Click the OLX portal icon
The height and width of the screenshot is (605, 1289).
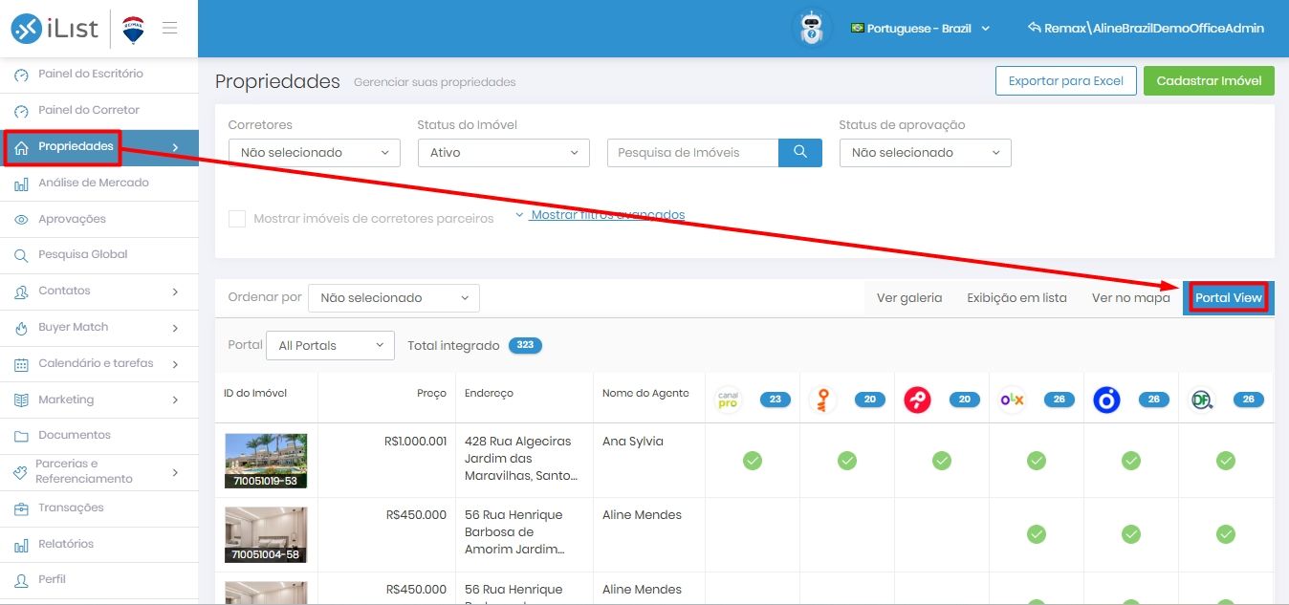1012,400
